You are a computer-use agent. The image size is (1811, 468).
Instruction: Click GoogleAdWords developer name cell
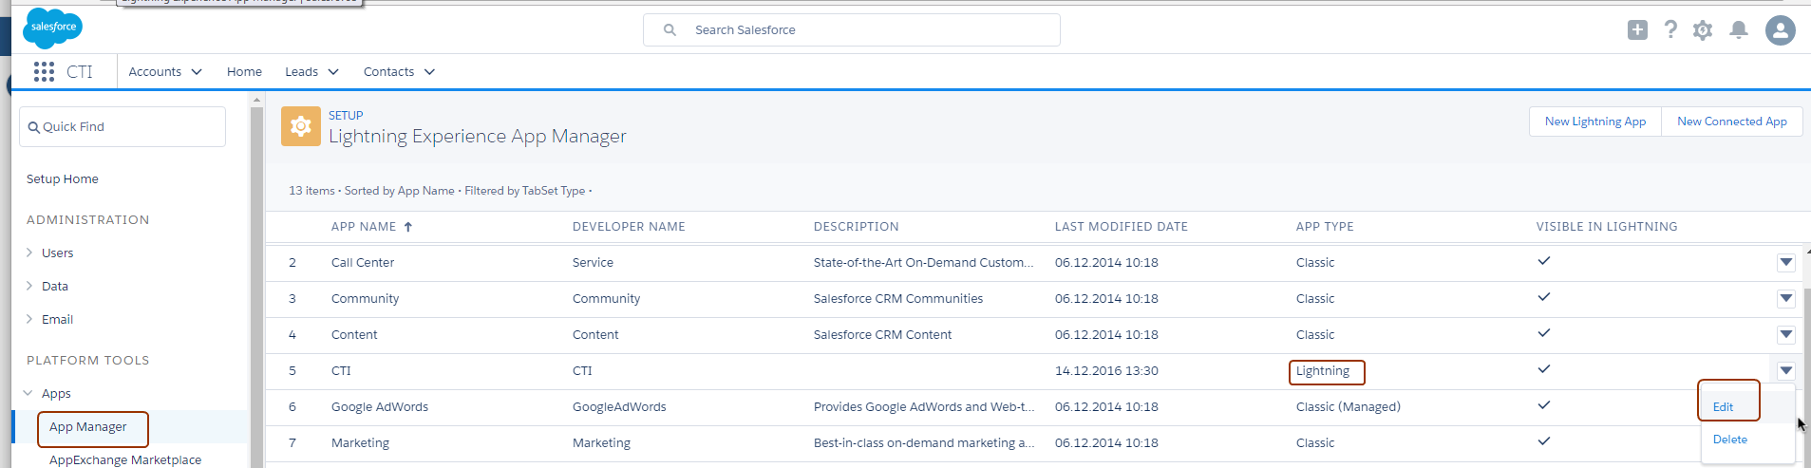pyautogui.click(x=619, y=407)
